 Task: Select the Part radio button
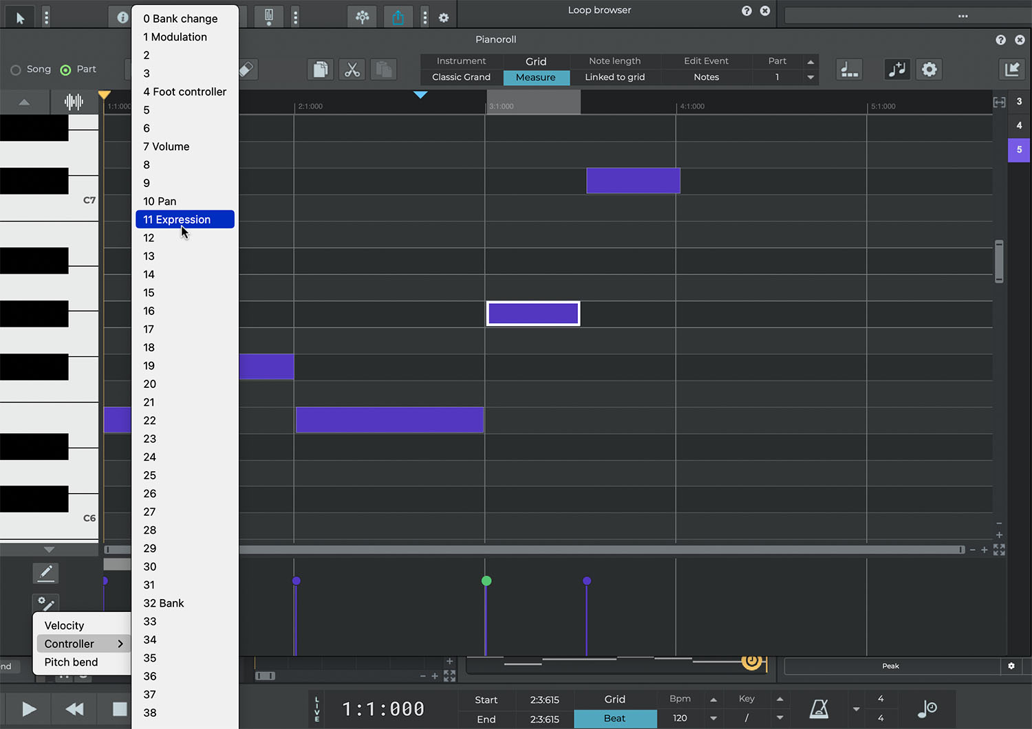pos(66,69)
